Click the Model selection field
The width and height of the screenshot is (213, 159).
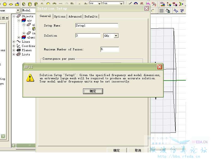point(28,10)
